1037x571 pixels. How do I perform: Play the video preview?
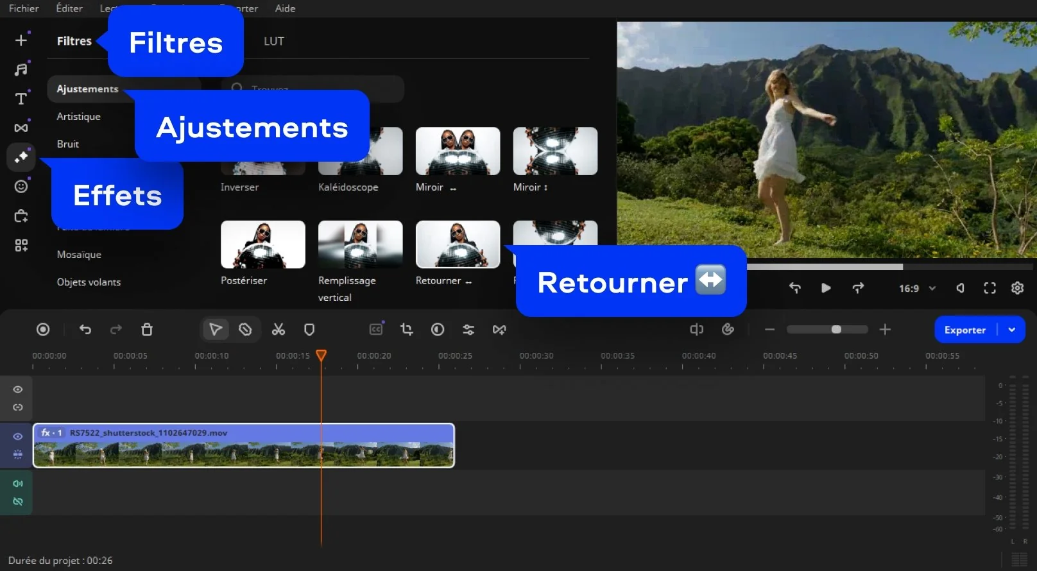pyautogui.click(x=826, y=288)
